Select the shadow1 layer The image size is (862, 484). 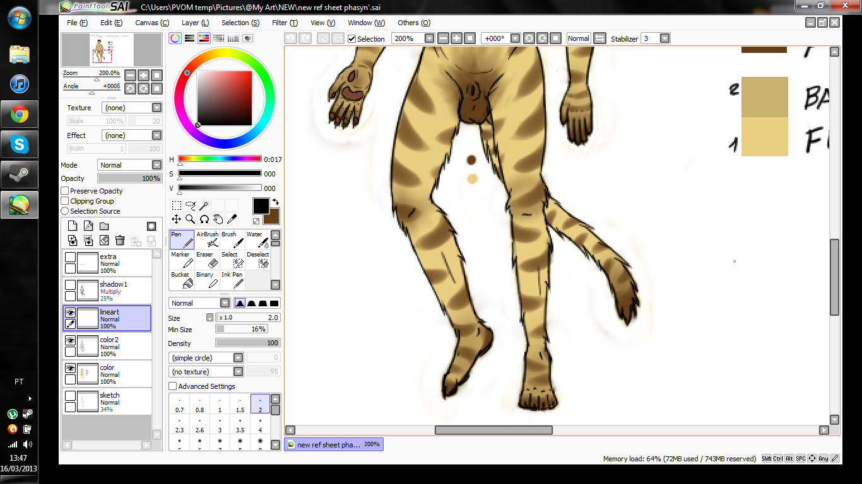pyautogui.click(x=120, y=291)
